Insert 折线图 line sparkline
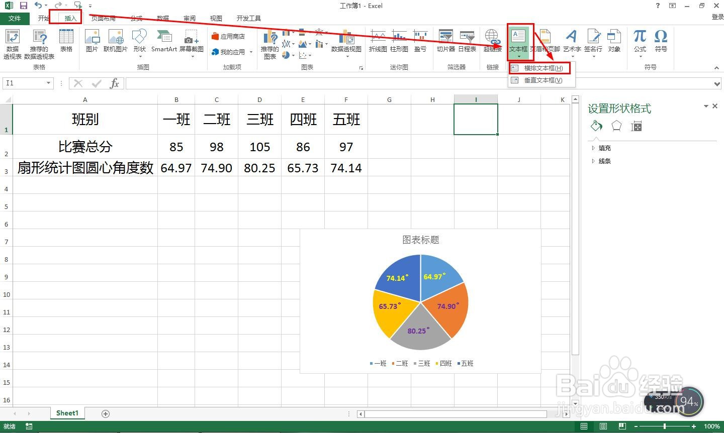 click(378, 41)
